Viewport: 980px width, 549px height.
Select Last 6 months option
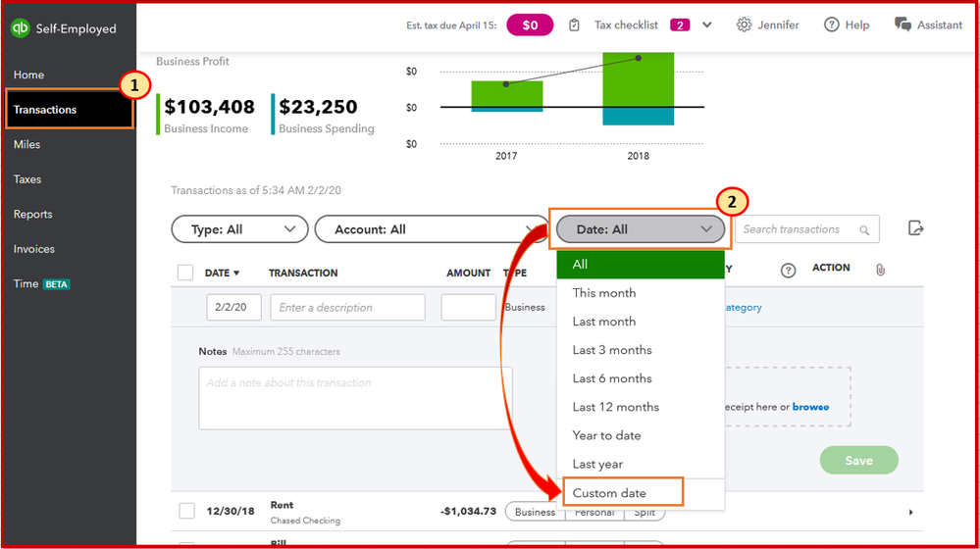pyautogui.click(x=640, y=378)
